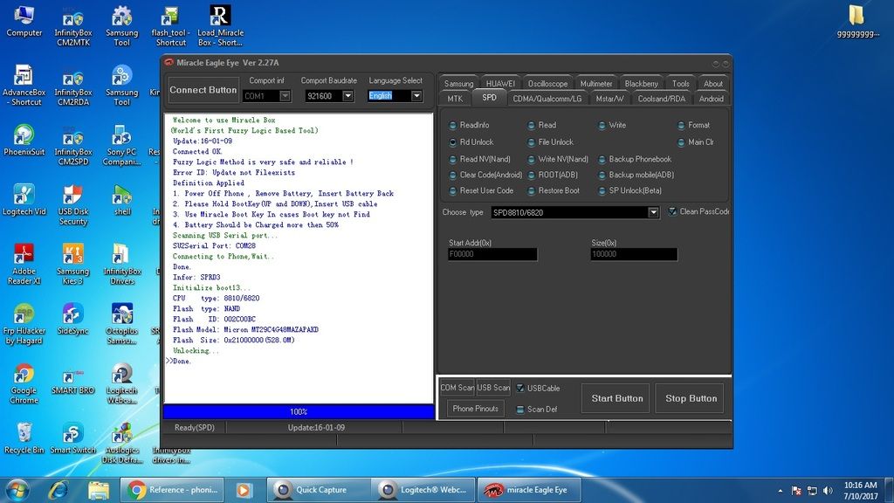The image size is (894, 503).
Task: Switch to the Samsung tab
Action: (x=459, y=83)
